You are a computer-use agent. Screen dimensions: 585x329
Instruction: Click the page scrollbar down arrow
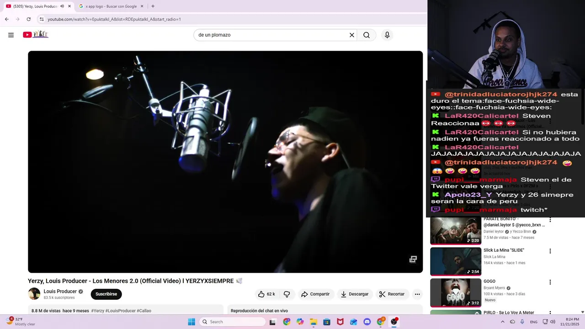(582, 312)
